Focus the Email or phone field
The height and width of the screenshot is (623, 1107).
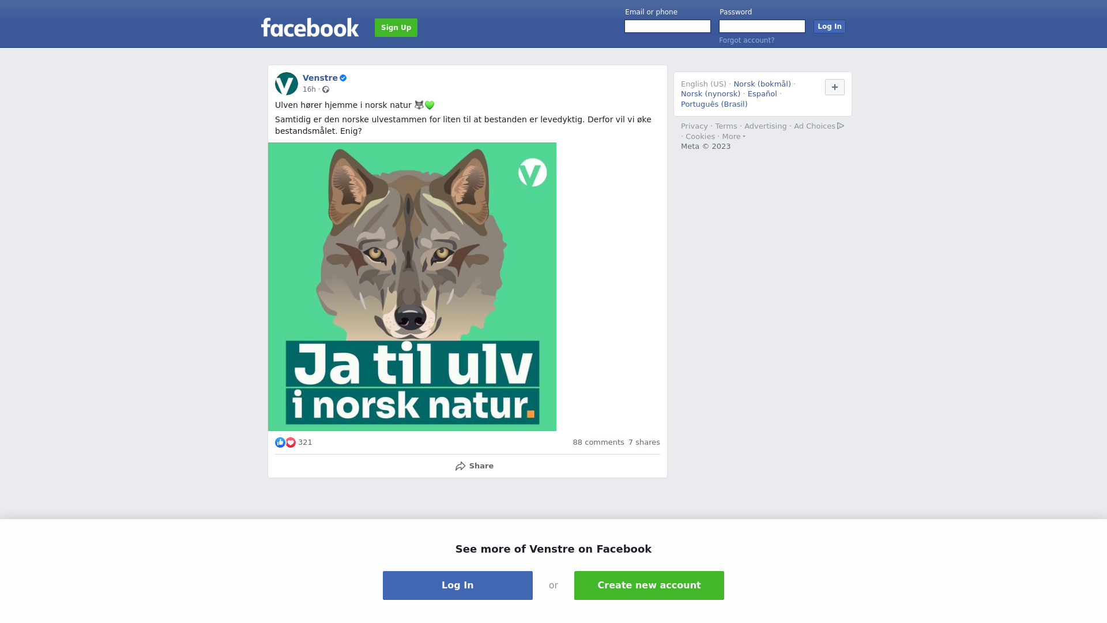click(x=668, y=27)
